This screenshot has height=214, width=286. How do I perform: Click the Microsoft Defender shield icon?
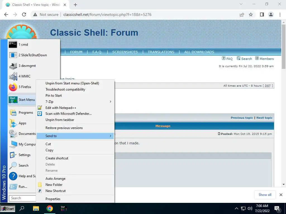tap(40, 114)
